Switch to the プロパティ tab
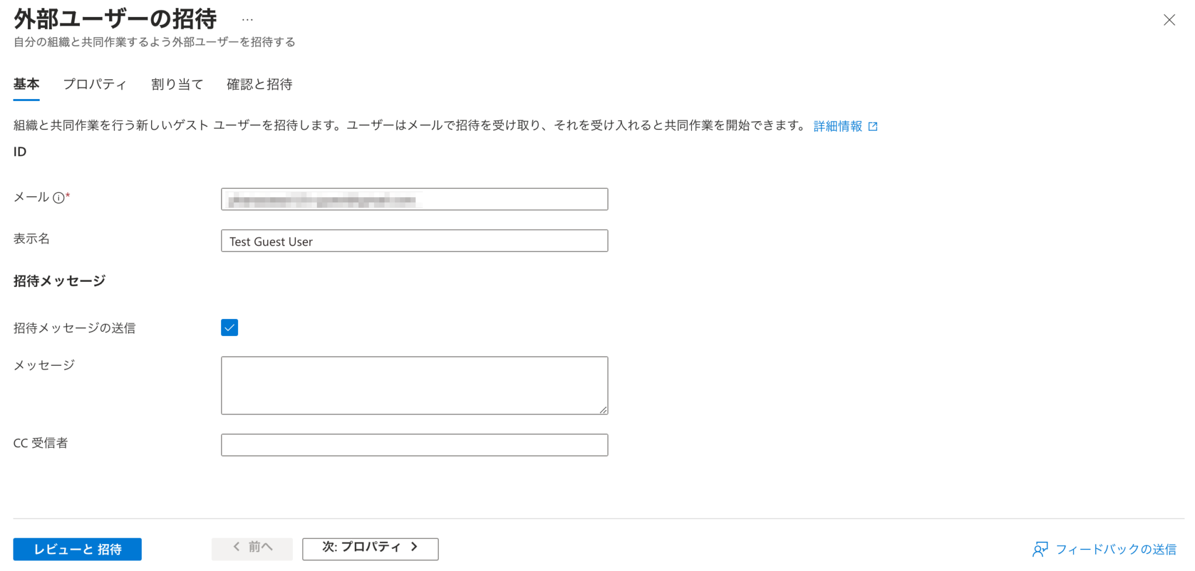 click(x=95, y=84)
